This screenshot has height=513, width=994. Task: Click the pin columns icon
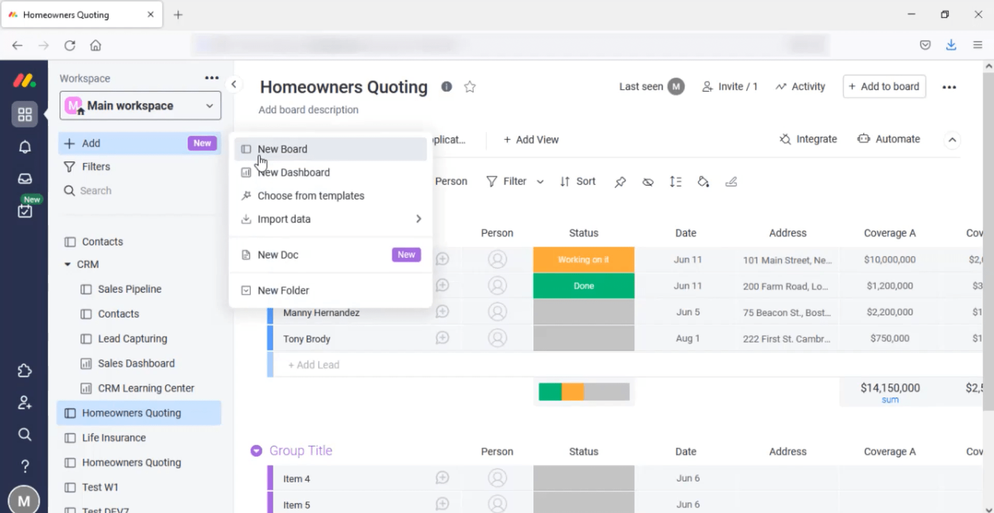(620, 182)
